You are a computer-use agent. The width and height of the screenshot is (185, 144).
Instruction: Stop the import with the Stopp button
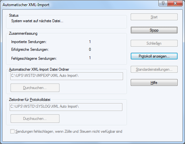(154, 30)
